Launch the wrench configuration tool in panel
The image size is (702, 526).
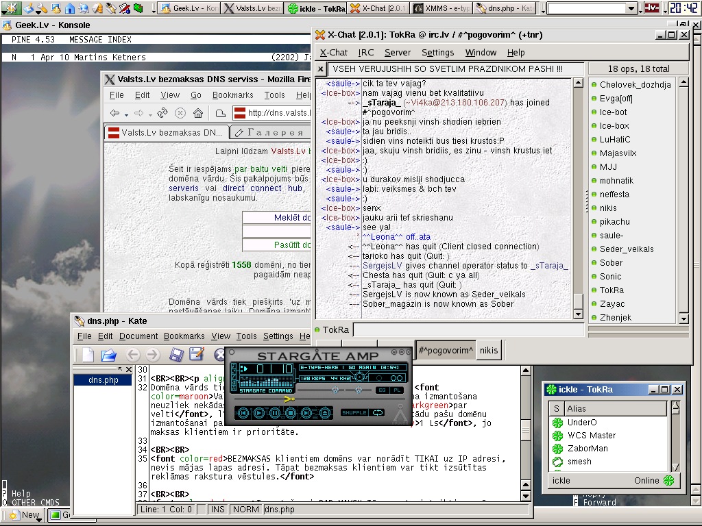(43, 8)
